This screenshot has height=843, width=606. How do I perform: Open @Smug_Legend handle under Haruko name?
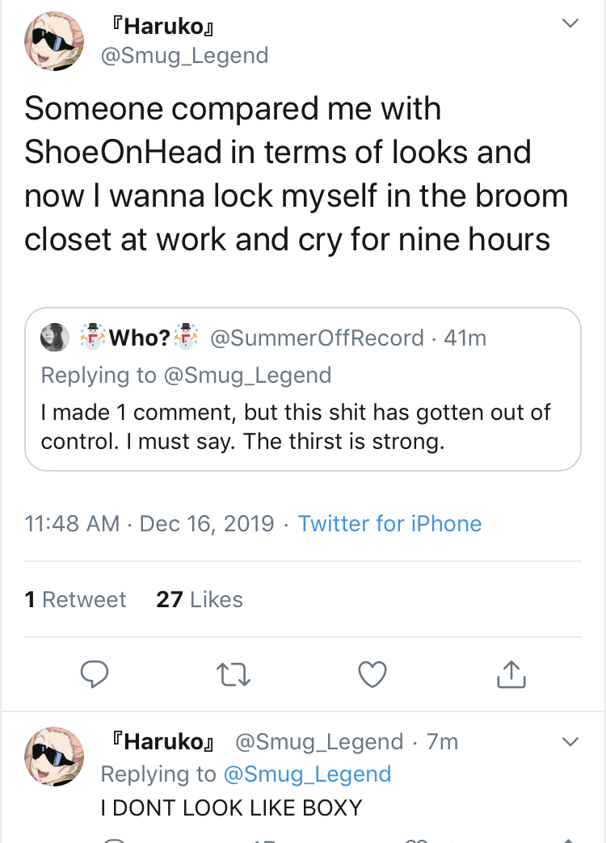point(184,56)
